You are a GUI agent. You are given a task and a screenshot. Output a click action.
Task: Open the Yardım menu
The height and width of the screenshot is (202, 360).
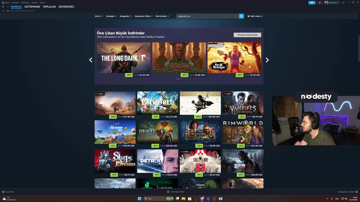point(42,3)
